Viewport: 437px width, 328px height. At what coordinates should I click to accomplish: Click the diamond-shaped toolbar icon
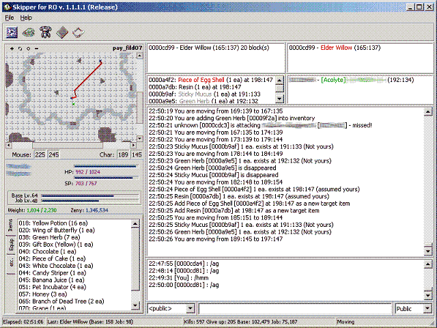tap(62, 31)
